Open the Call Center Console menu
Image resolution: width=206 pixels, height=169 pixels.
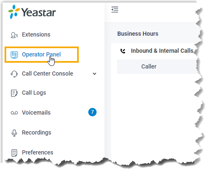pyautogui.click(x=47, y=73)
